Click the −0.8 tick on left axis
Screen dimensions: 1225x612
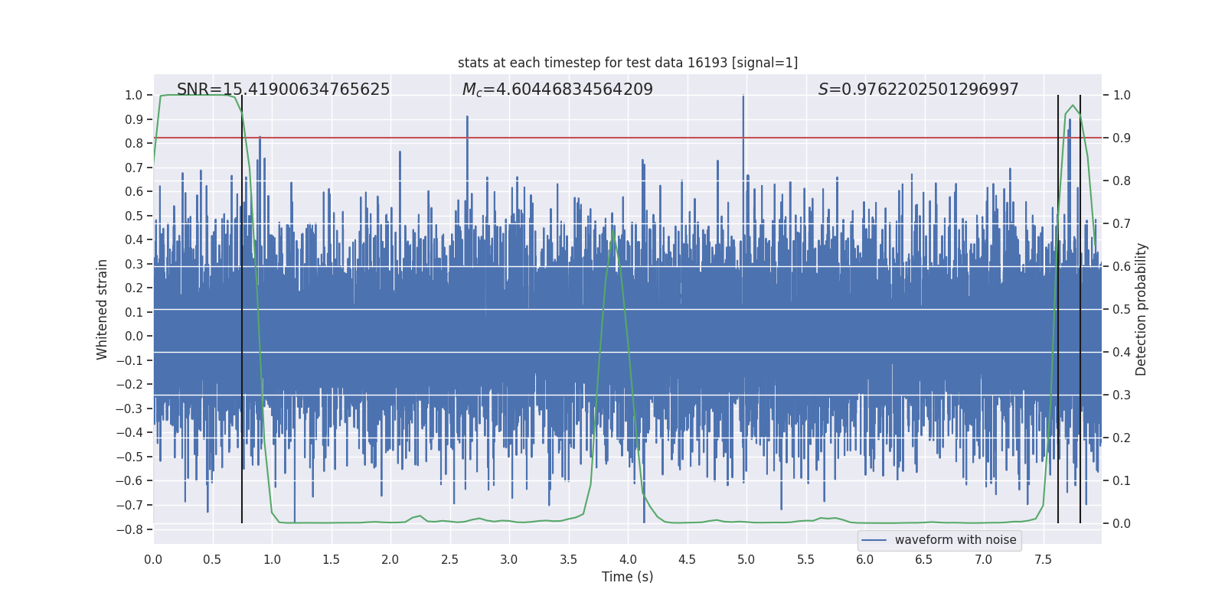click(x=133, y=529)
